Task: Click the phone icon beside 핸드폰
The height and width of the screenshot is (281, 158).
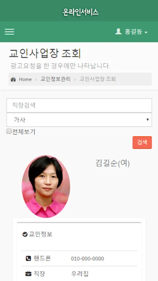Action: pyautogui.click(x=28, y=259)
